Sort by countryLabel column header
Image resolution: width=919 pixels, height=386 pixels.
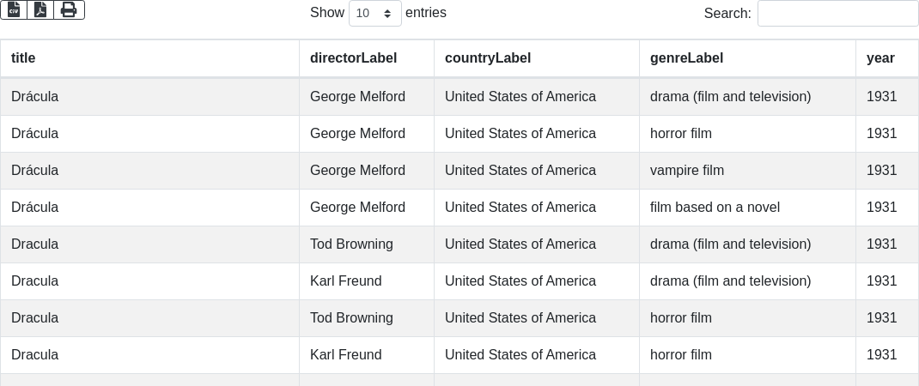point(488,58)
